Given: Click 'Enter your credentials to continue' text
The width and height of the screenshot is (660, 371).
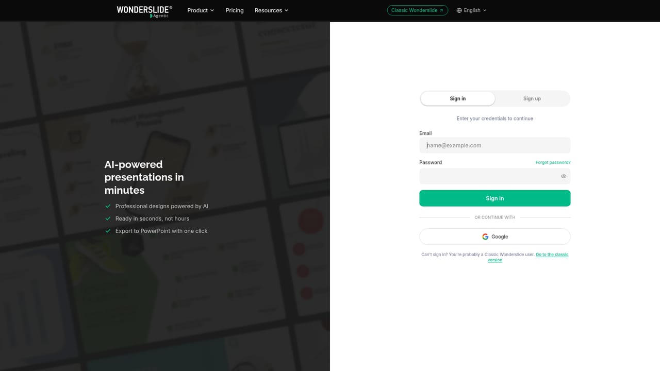Looking at the screenshot, I should (x=495, y=119).
